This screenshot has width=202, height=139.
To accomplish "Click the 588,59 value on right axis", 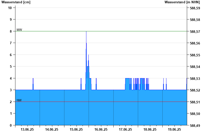I will (195, 8).
